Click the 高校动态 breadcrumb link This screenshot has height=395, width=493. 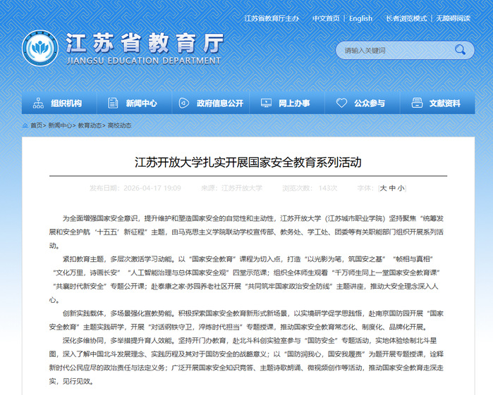[119, 125]
